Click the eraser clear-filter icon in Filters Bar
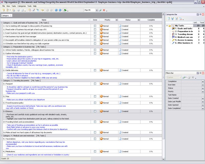The width and height of the screenshot is (205, 164). coord(189,77)
